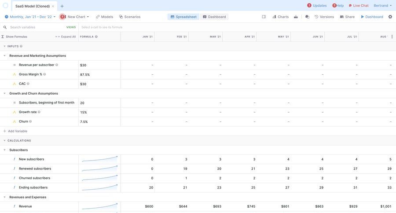This screenshot has height=213, width=396.
Task: Open the three-dot column options menu
Action: (x=392, y=37)
